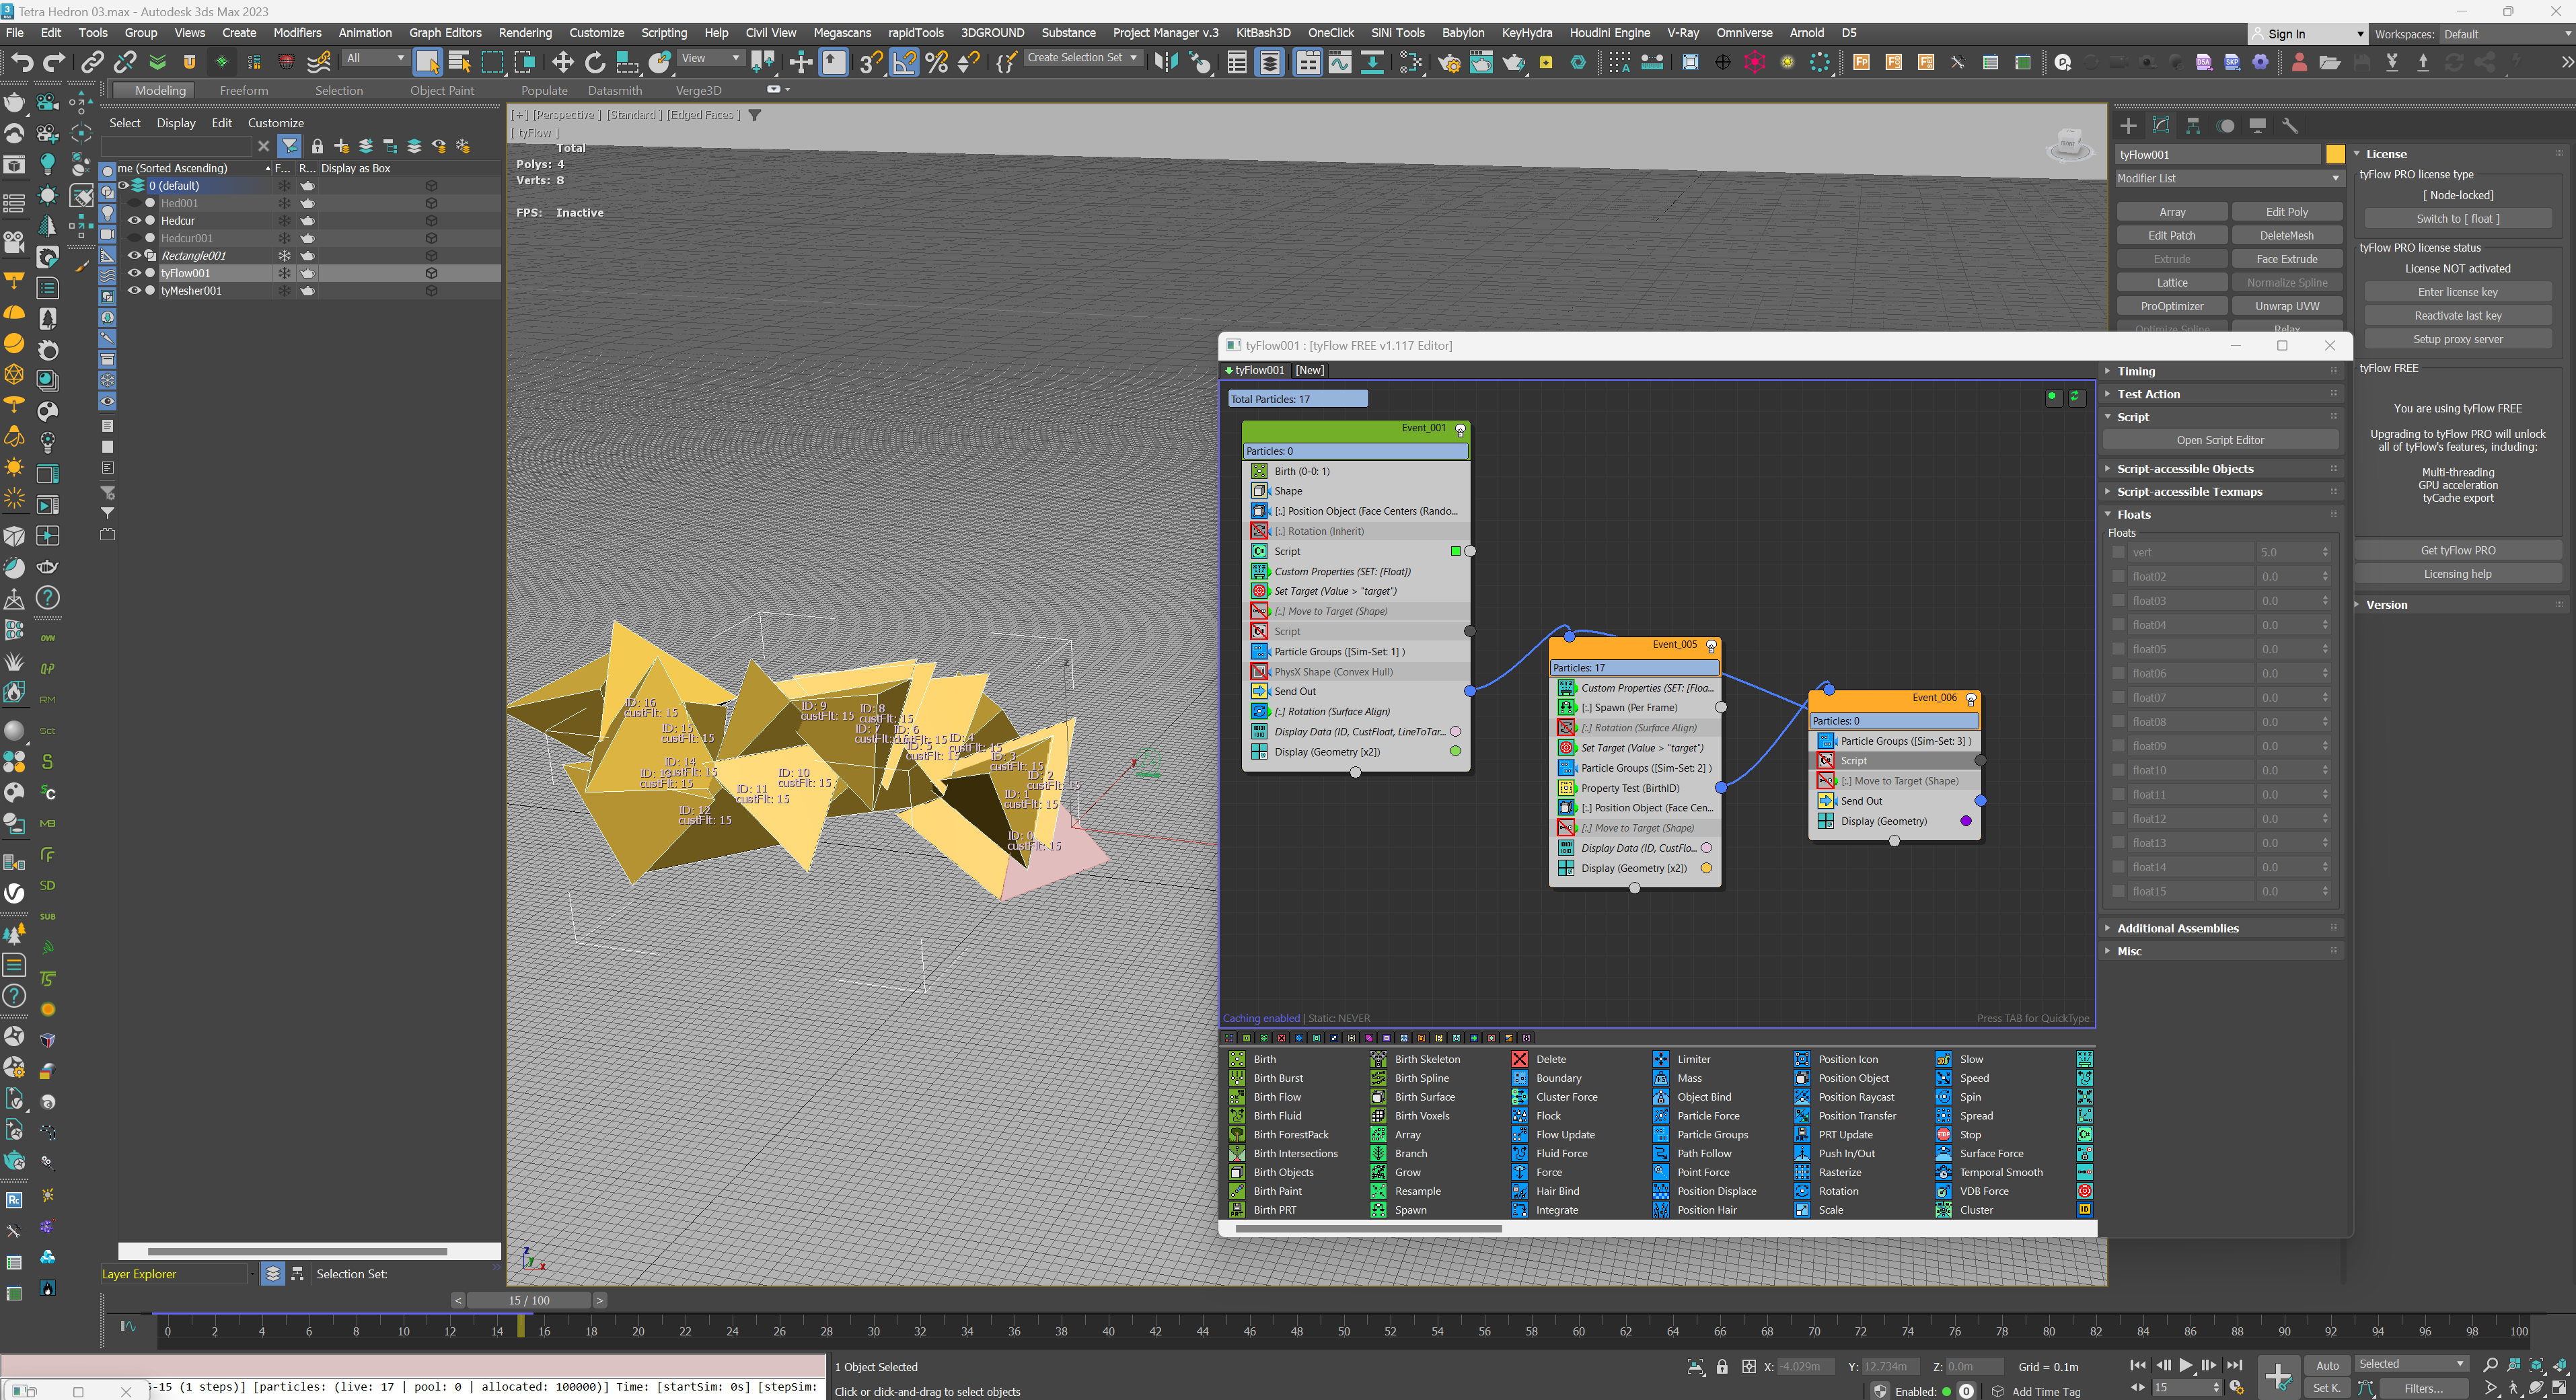Open the Utilities wrench panel icon
The width and height of the screenshot is (2576, 1400).
2290,125
